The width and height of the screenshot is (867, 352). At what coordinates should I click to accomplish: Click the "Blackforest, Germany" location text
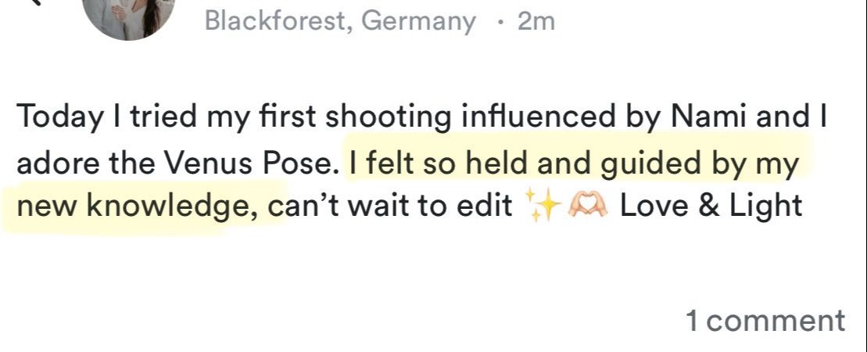click(340, 21)
